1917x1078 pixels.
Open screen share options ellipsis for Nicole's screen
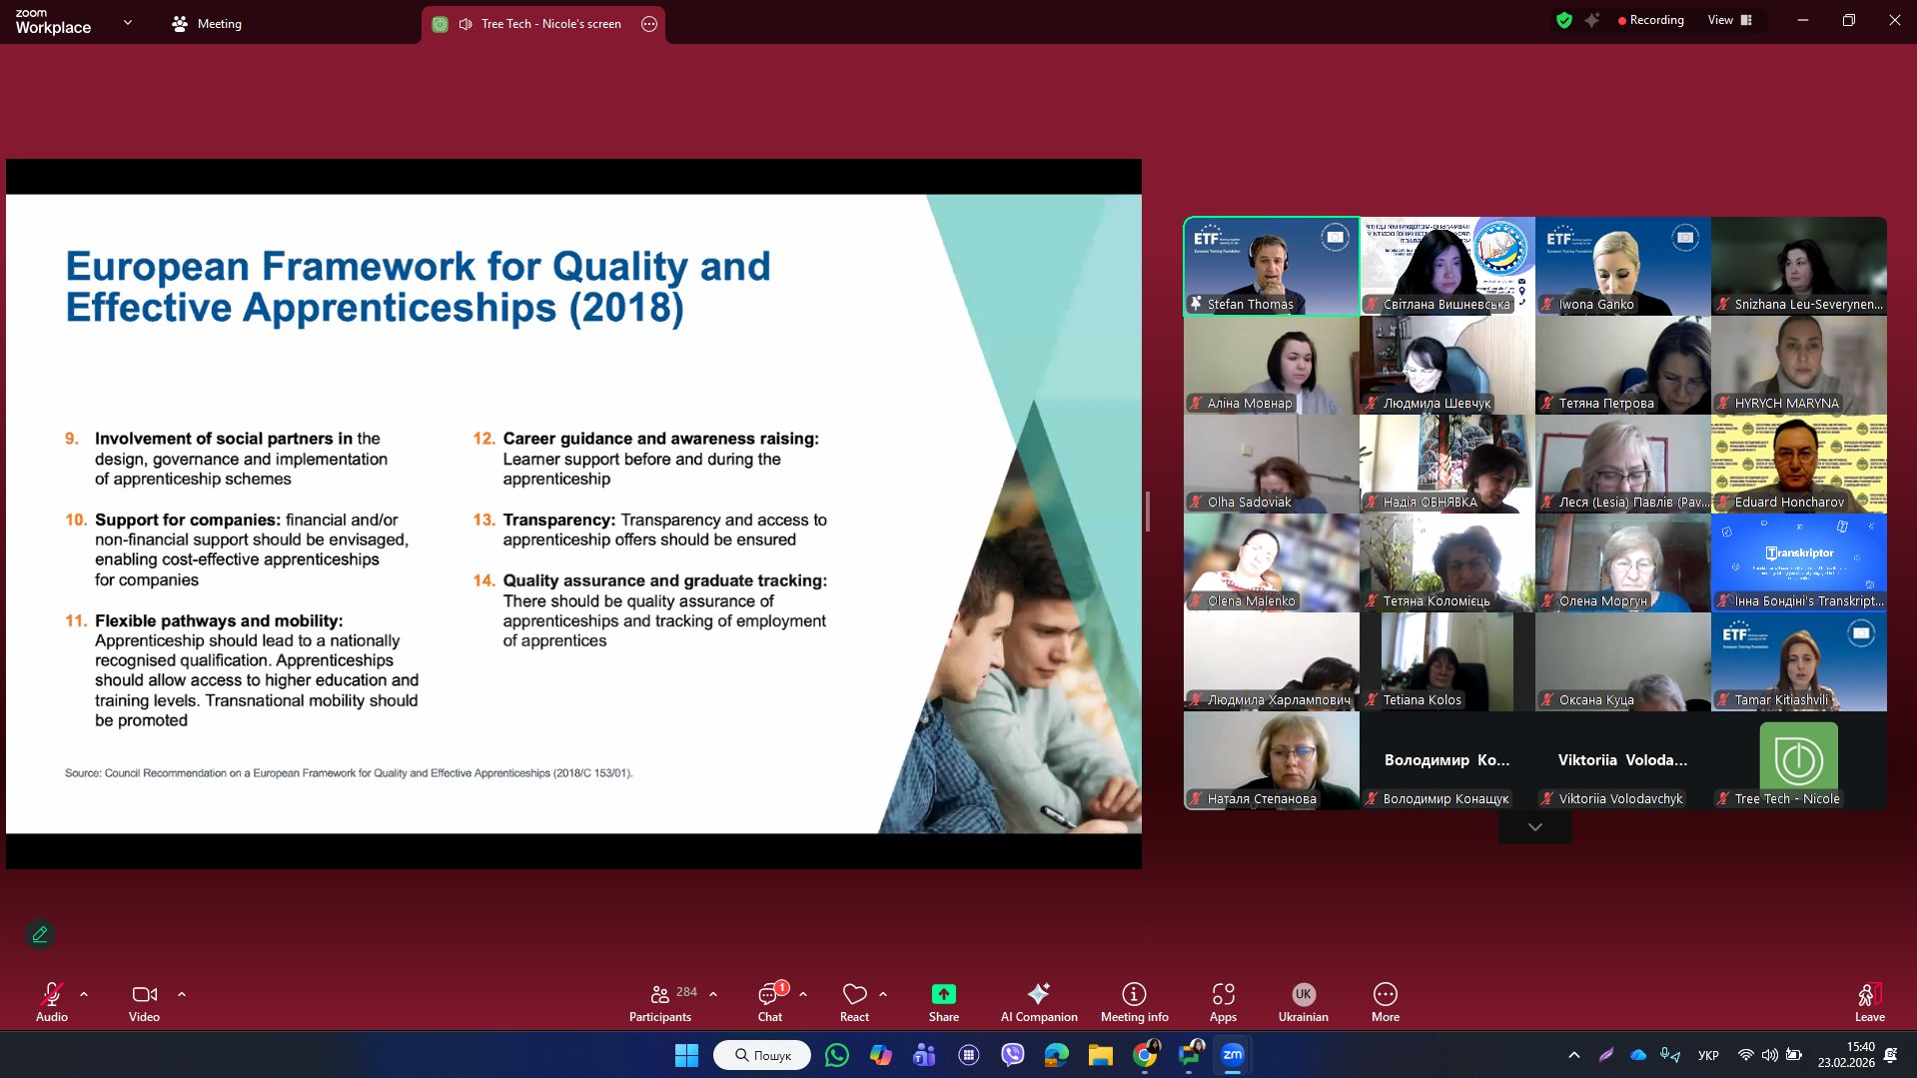pos(649,24)
